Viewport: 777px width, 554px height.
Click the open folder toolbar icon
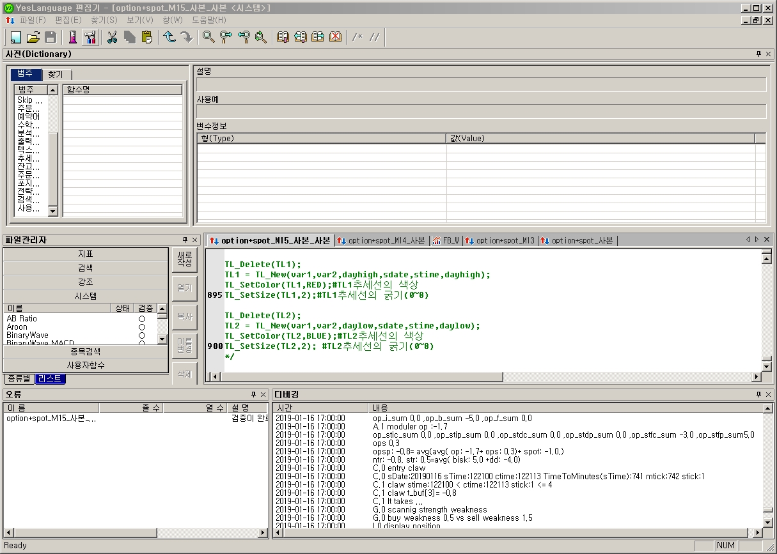click(x=33, y=37)
